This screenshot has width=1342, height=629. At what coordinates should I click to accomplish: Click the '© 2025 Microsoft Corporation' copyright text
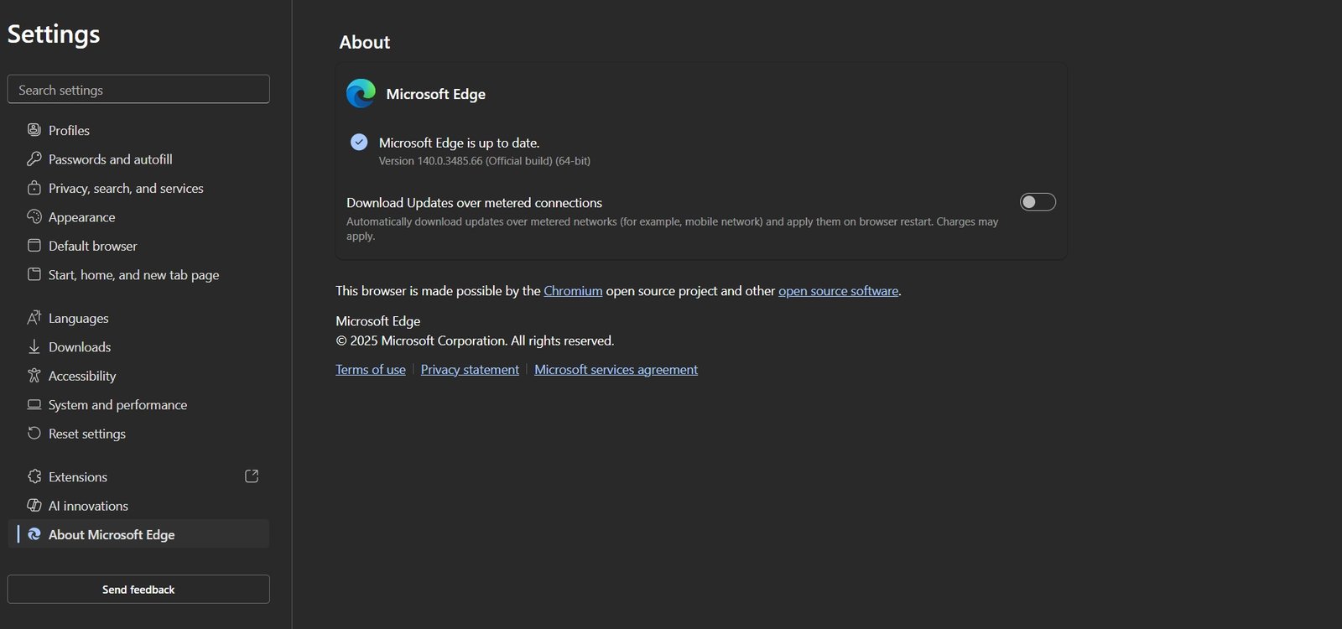(x=475, y=340)
